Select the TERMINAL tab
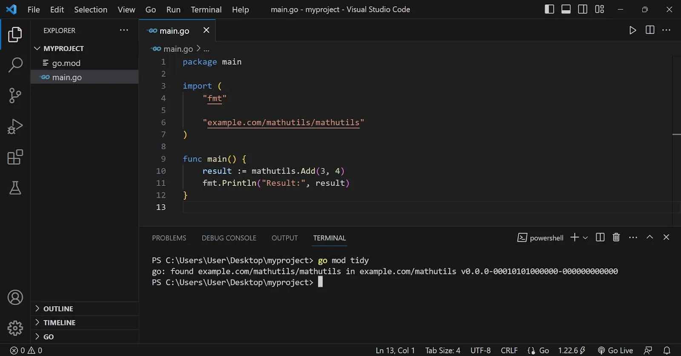Screen dimensions: 681x356 (329, 238)
